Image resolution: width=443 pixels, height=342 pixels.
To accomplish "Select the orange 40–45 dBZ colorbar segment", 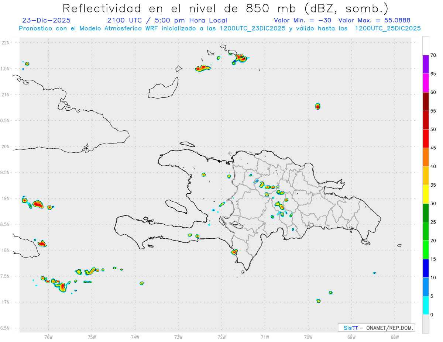I will click(x=426, y=157).
